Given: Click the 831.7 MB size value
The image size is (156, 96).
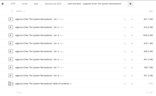Looking at the screenshot, I should coord(148,19).
